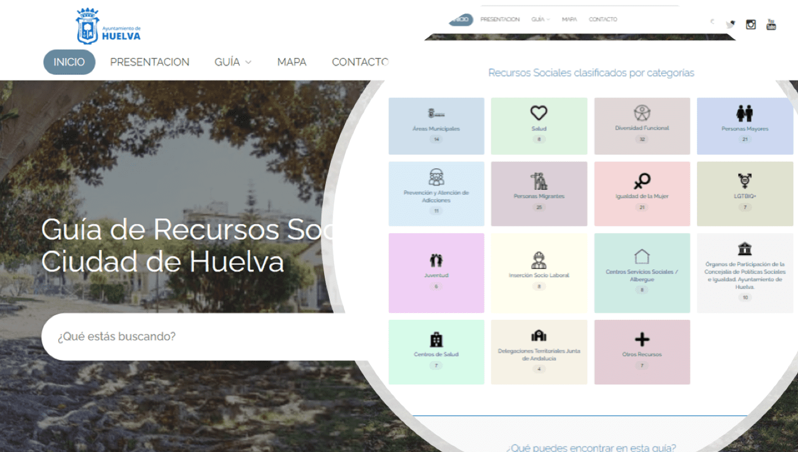Click the 6 count badge under Juventud
The height and width of the screenshot is (452, 798).
click(x=436, y=286)
